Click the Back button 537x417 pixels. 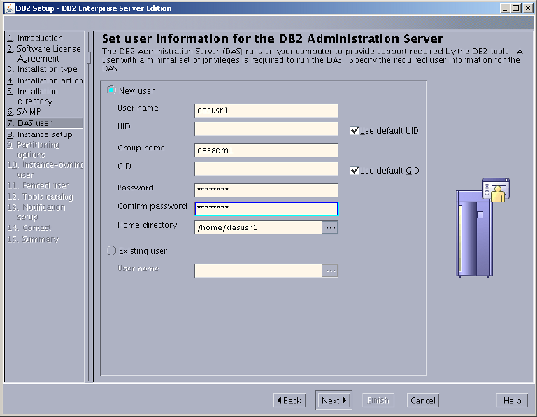(289, 400)
